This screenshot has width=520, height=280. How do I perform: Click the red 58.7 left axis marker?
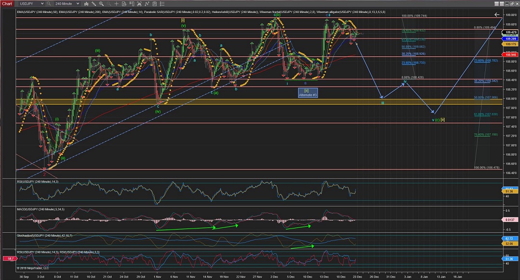click(x=10, y=258)
